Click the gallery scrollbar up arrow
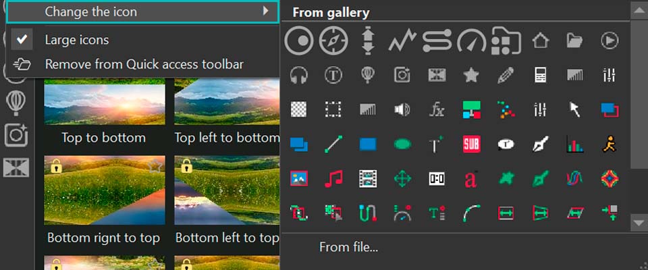648x270 pixels. click(639, 9)
